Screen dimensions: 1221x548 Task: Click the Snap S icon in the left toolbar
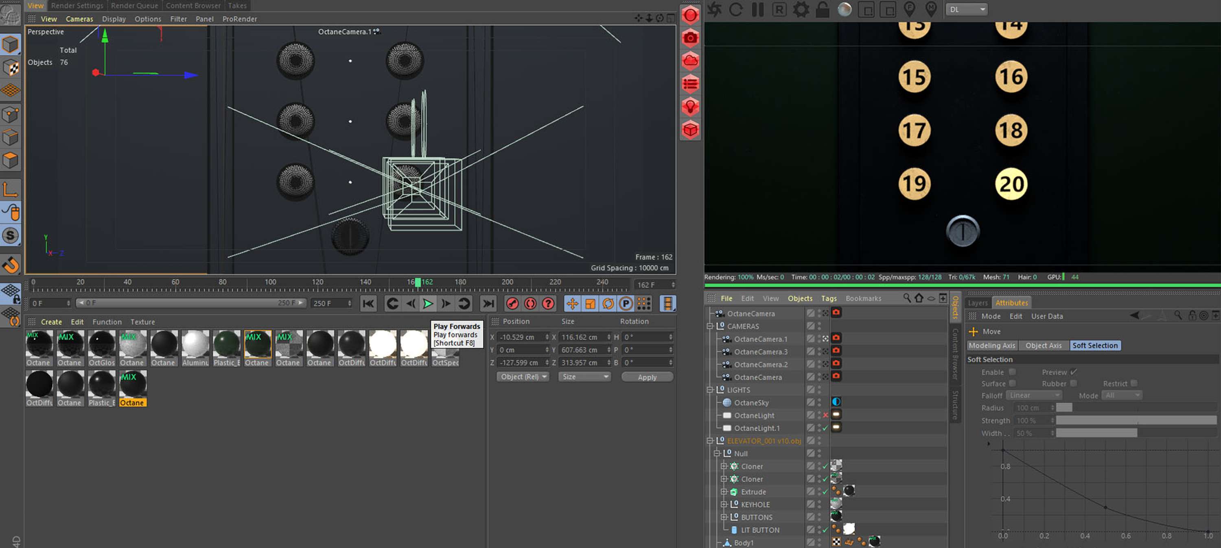point(11,235)
